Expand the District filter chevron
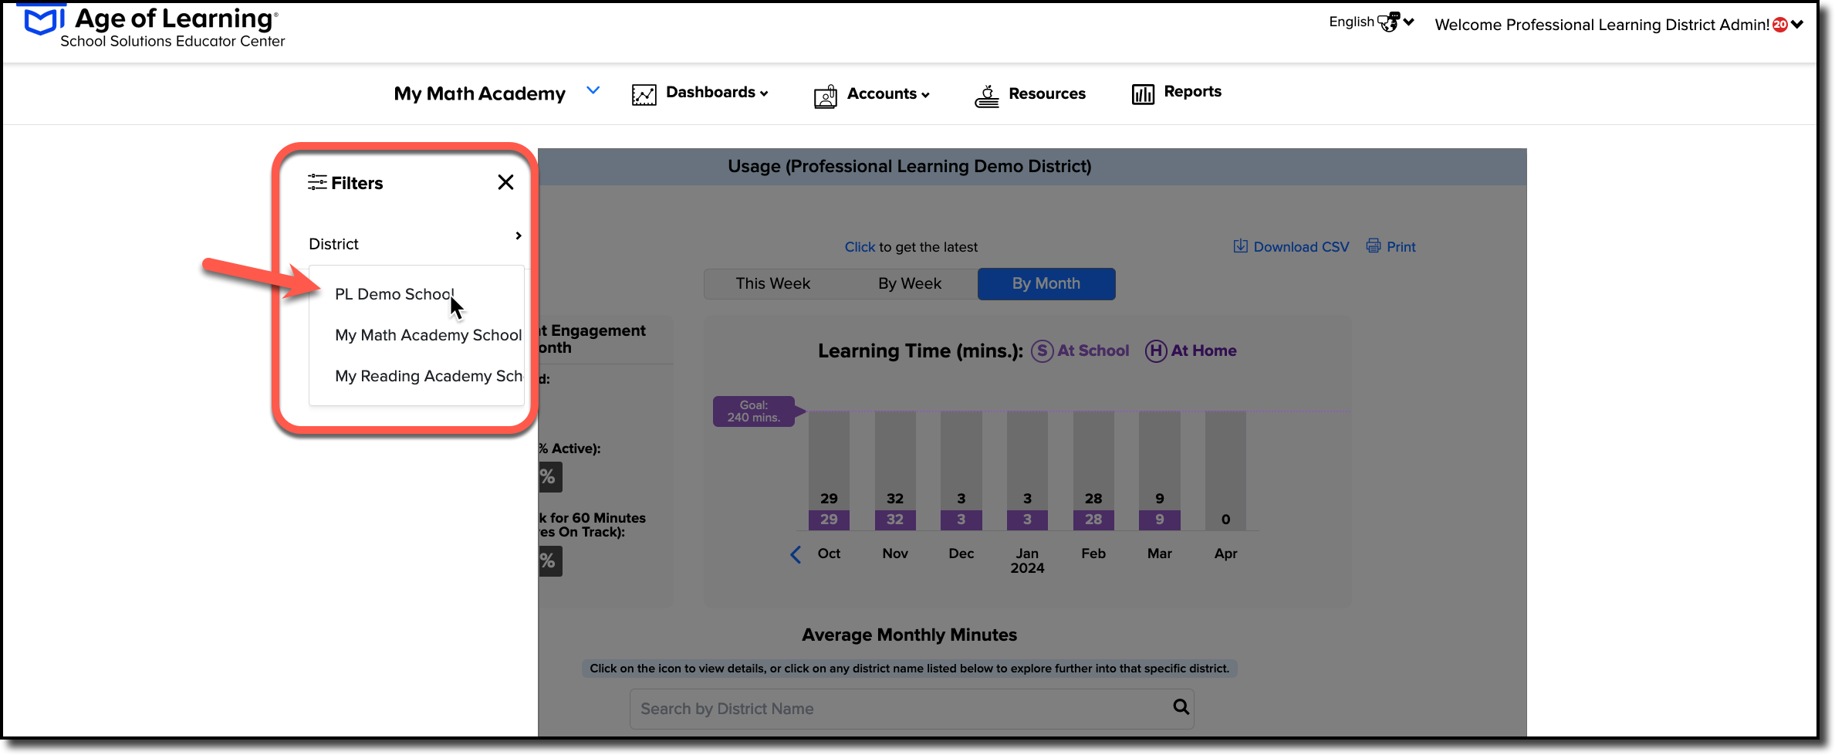Viewport: 1835px width, 755px height. point(519,235)
